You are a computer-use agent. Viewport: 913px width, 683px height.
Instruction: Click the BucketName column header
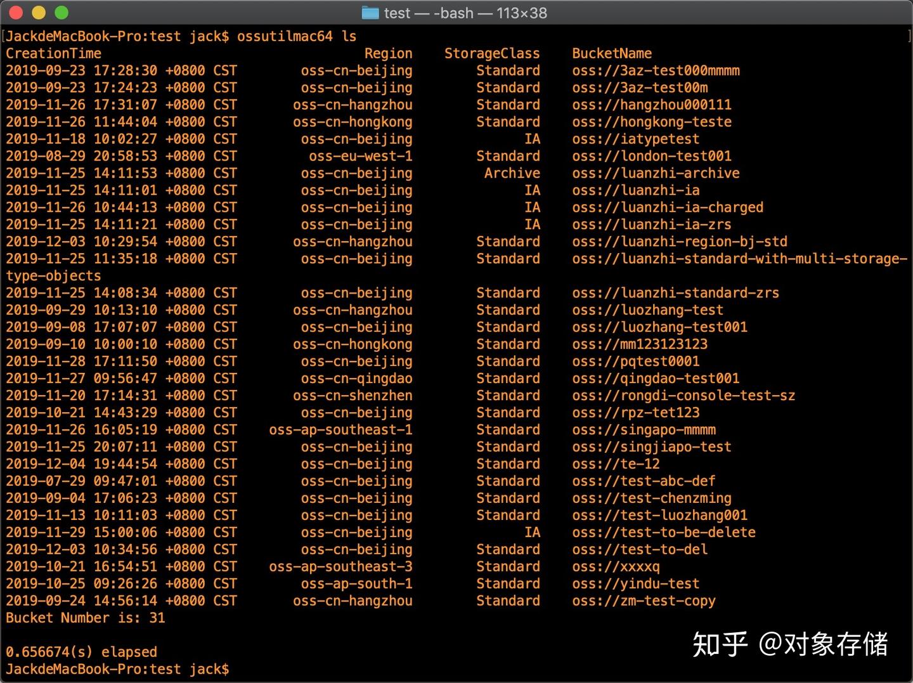point(612,53)
